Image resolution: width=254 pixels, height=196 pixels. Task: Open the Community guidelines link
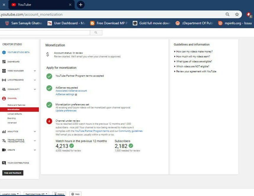130,131
